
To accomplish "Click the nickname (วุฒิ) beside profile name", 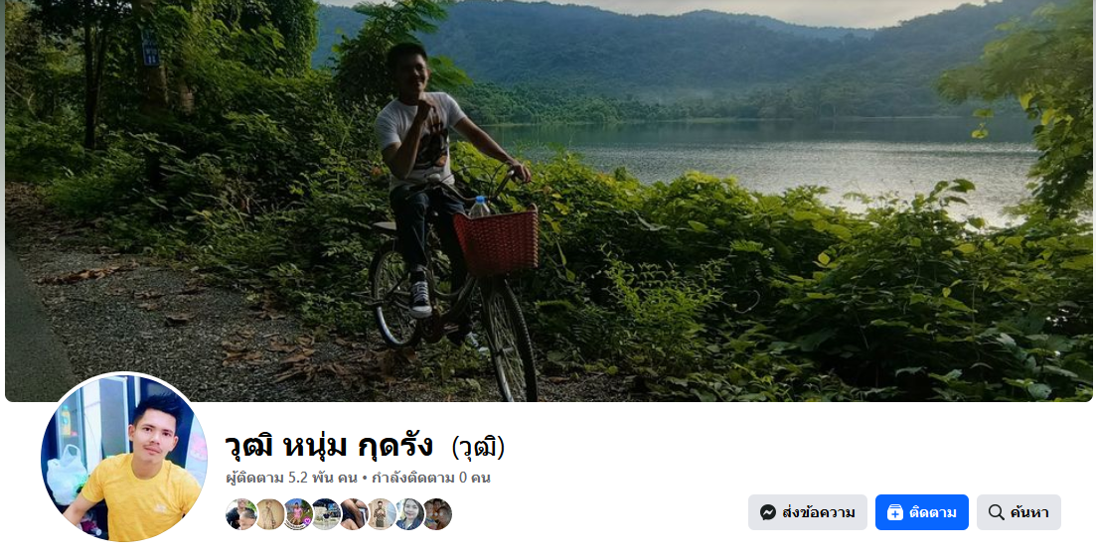I will point(478,447).
